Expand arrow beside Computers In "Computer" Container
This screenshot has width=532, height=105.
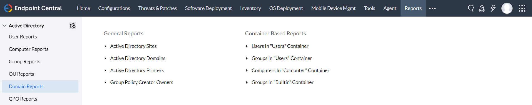[x=247, y=70]
